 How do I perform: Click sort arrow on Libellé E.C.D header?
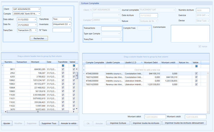coord(142,62)
